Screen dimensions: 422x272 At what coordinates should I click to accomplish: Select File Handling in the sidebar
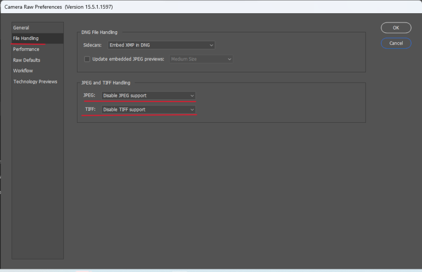(26, 38)
